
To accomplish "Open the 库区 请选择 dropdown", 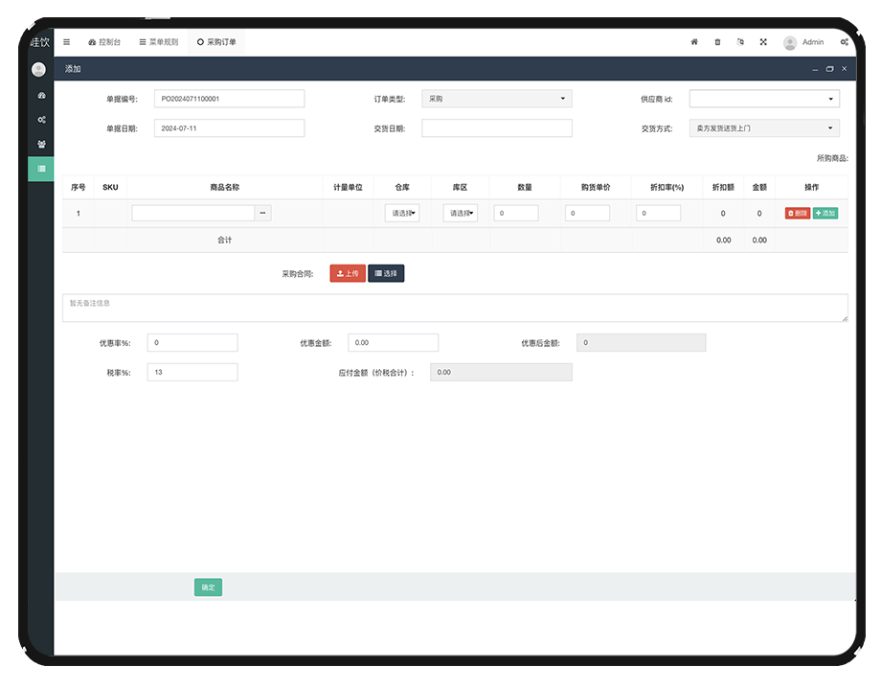I will (x=461, y=213).
